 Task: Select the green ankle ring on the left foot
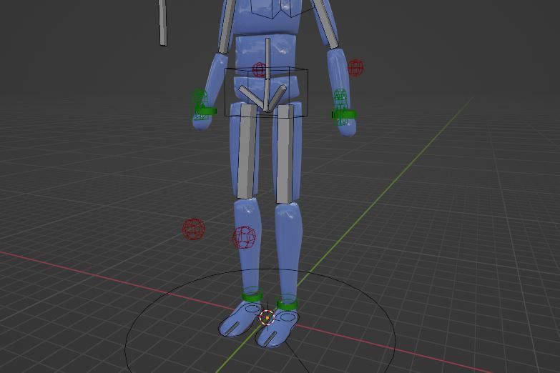tap(252, 294)
